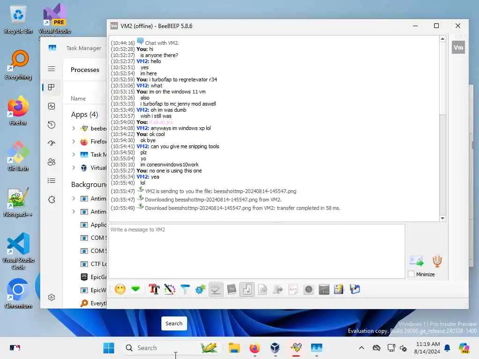479x359 pixels.
Task: Expand the first Antimalware background process
Action: pyautogui.click(x=73, y=199)
